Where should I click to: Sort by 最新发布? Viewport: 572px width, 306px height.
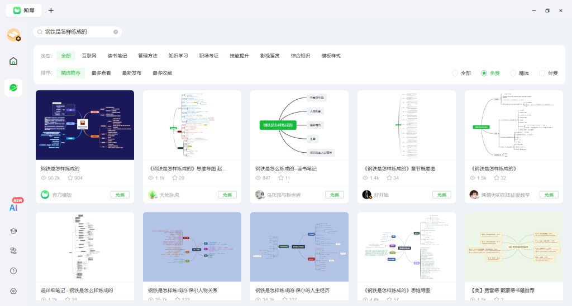(132, 73)
